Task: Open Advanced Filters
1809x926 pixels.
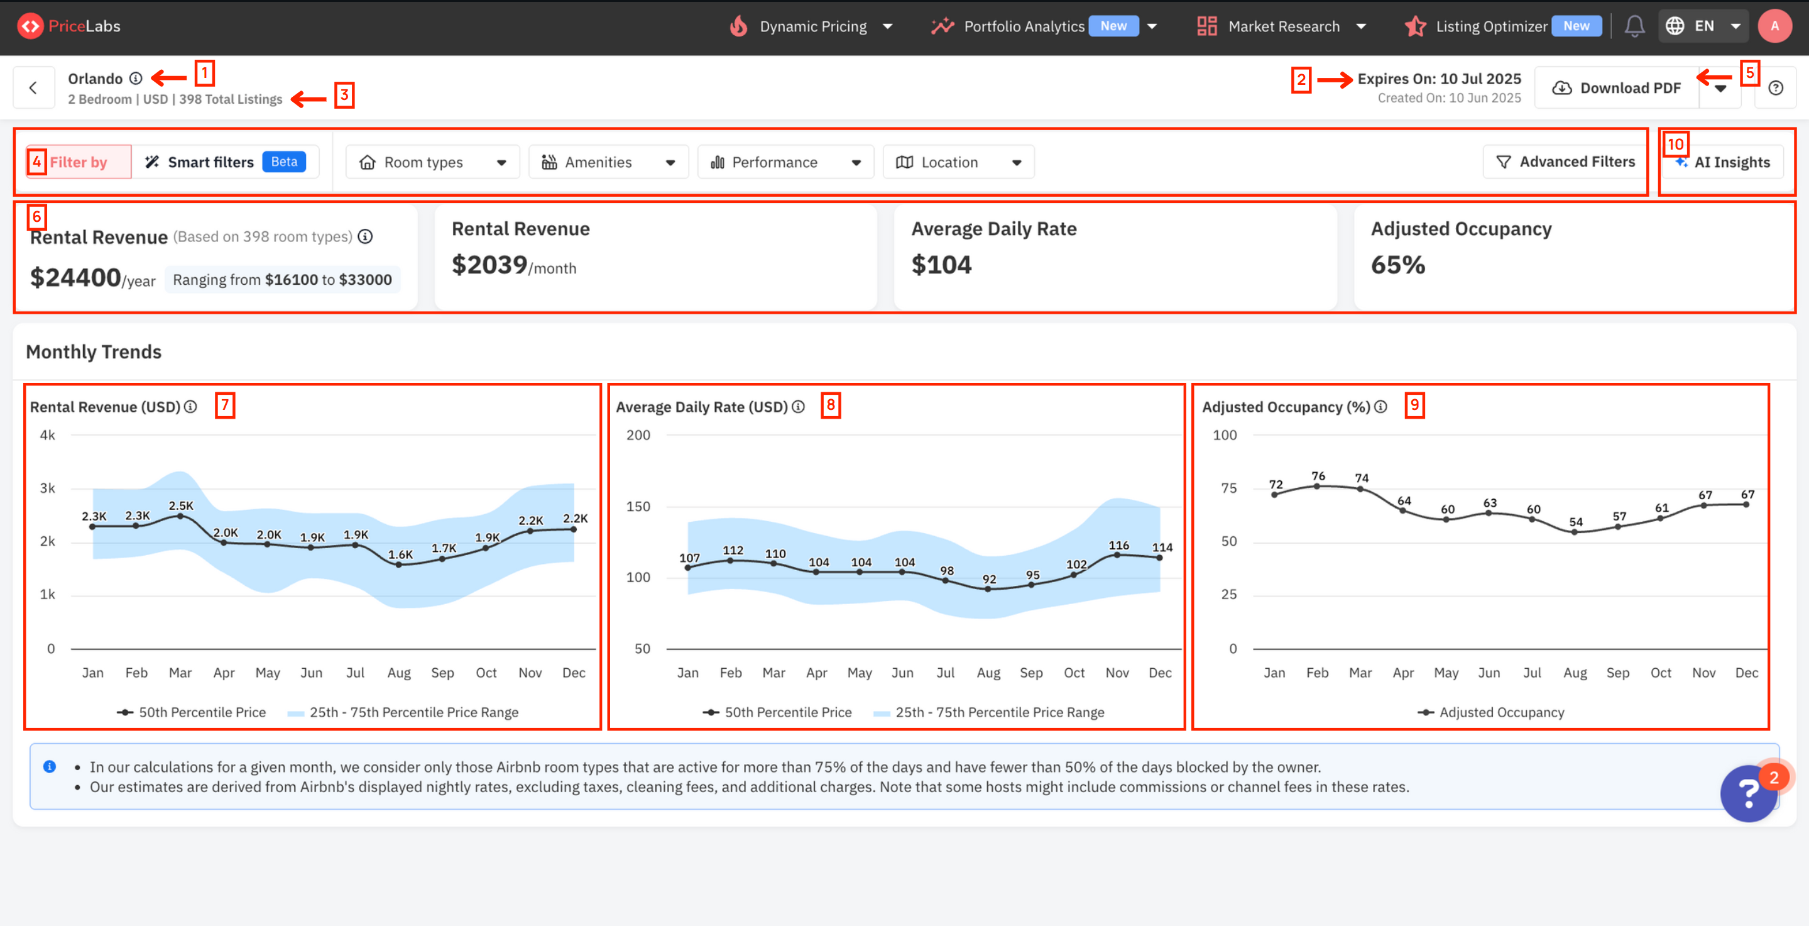Action: tap(1565, 162)
